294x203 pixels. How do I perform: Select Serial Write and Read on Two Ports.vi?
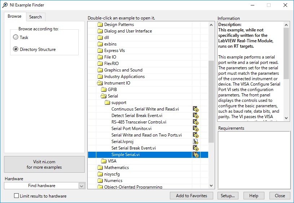(x=146, y=135)
